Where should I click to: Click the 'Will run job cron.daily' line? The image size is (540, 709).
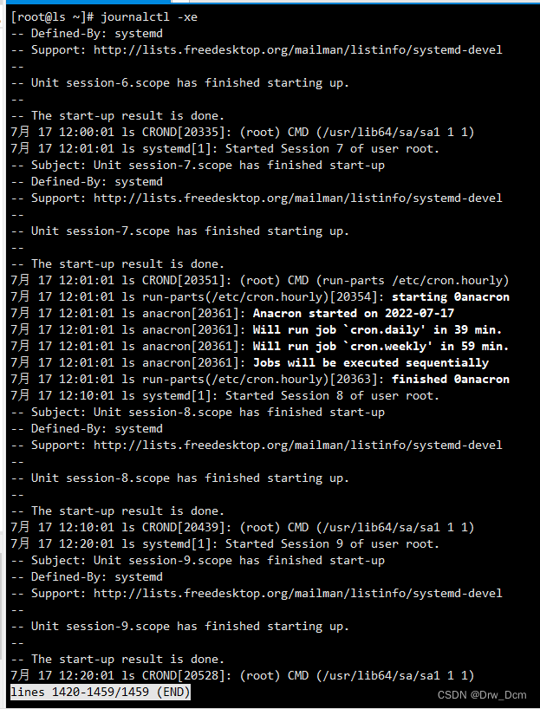pos(377,329)
